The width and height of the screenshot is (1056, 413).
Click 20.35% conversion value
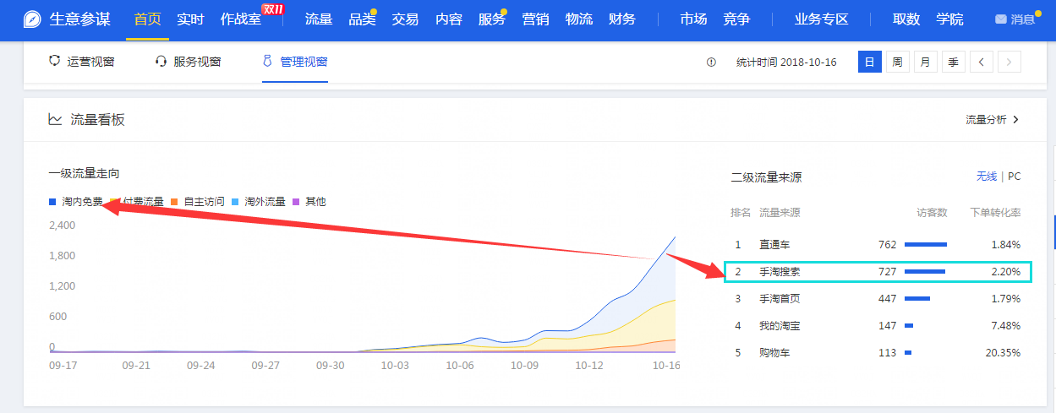point(1003,353)
